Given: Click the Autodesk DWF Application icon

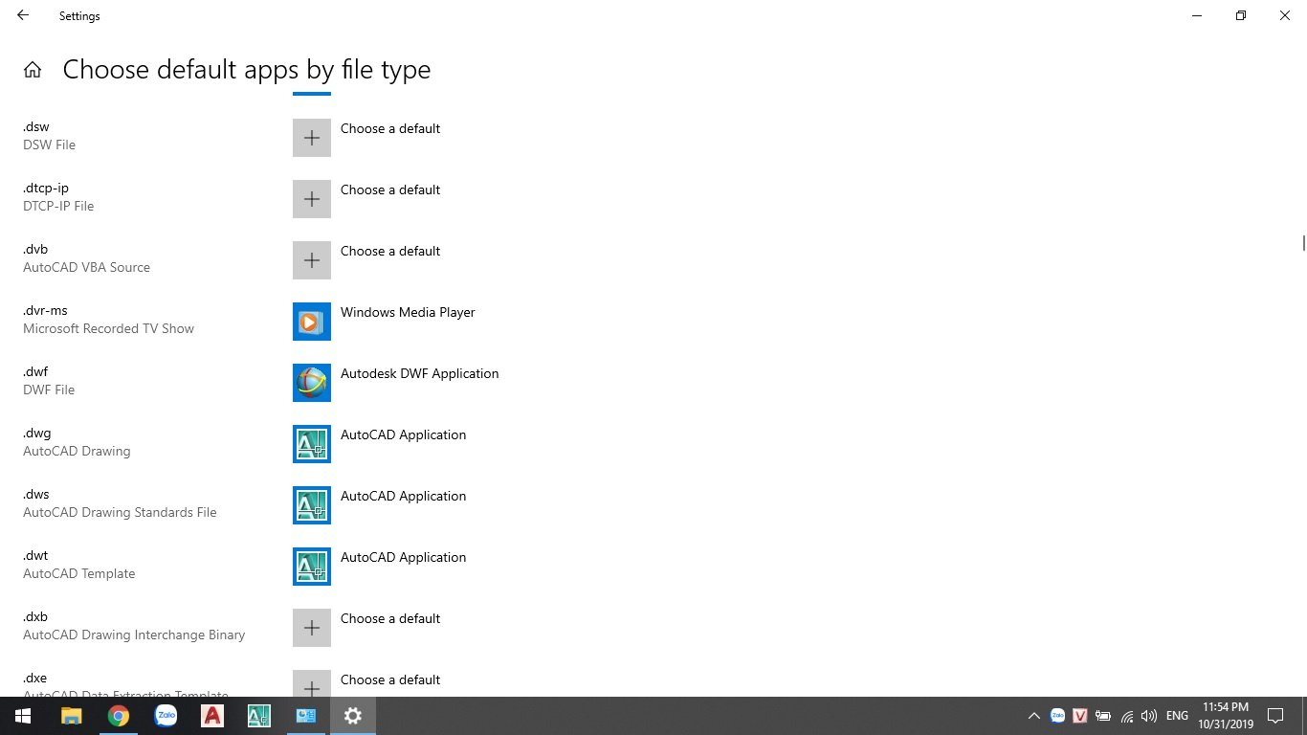Looking at the screenshot, I should pyautogui.click(x=312, y=383).
